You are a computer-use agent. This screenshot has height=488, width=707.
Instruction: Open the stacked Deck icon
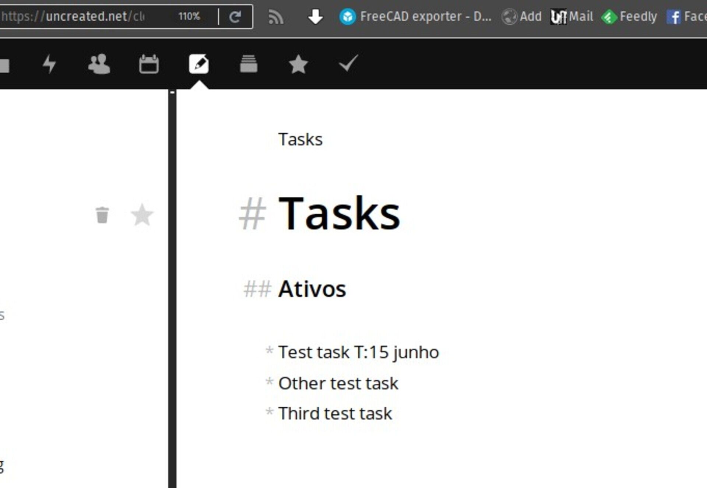pyautogui.click(x=249, y=64)
